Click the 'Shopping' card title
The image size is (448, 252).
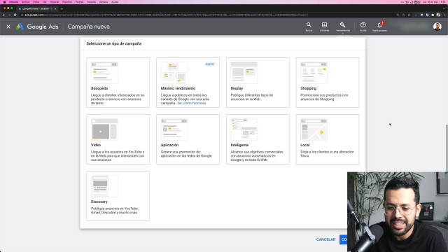tap(308, 88)
